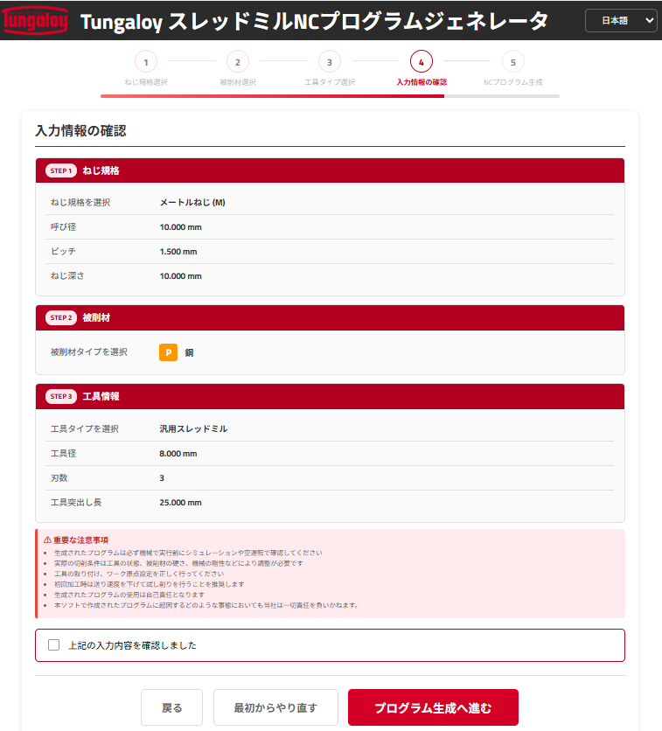Click the STEP 3 badge in 工具情報 header
This screenshot has width=662, height=731.
pos(60,396)
